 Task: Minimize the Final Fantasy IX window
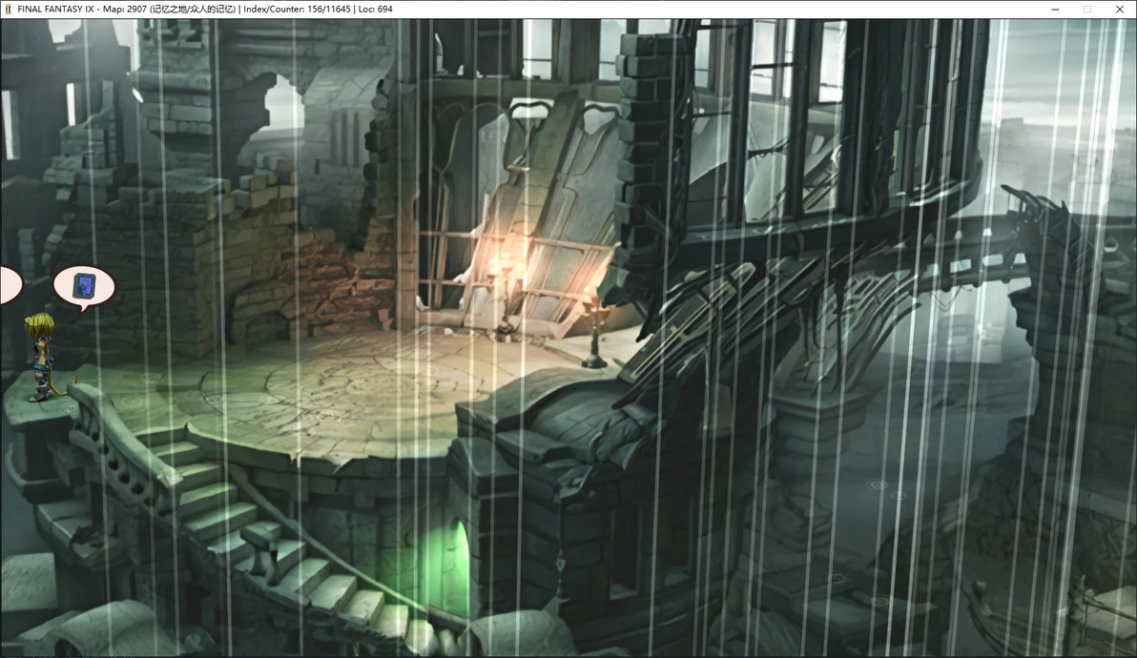1055,10
